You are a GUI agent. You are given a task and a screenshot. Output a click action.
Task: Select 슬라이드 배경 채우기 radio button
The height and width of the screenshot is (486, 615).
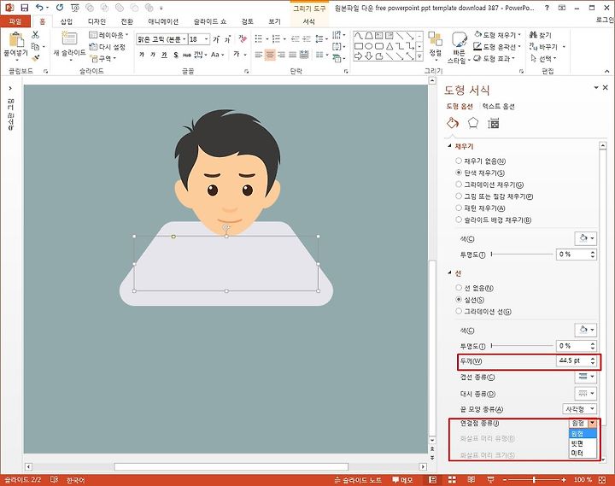458,220
